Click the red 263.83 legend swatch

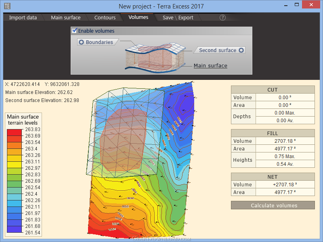click(14, 132)
